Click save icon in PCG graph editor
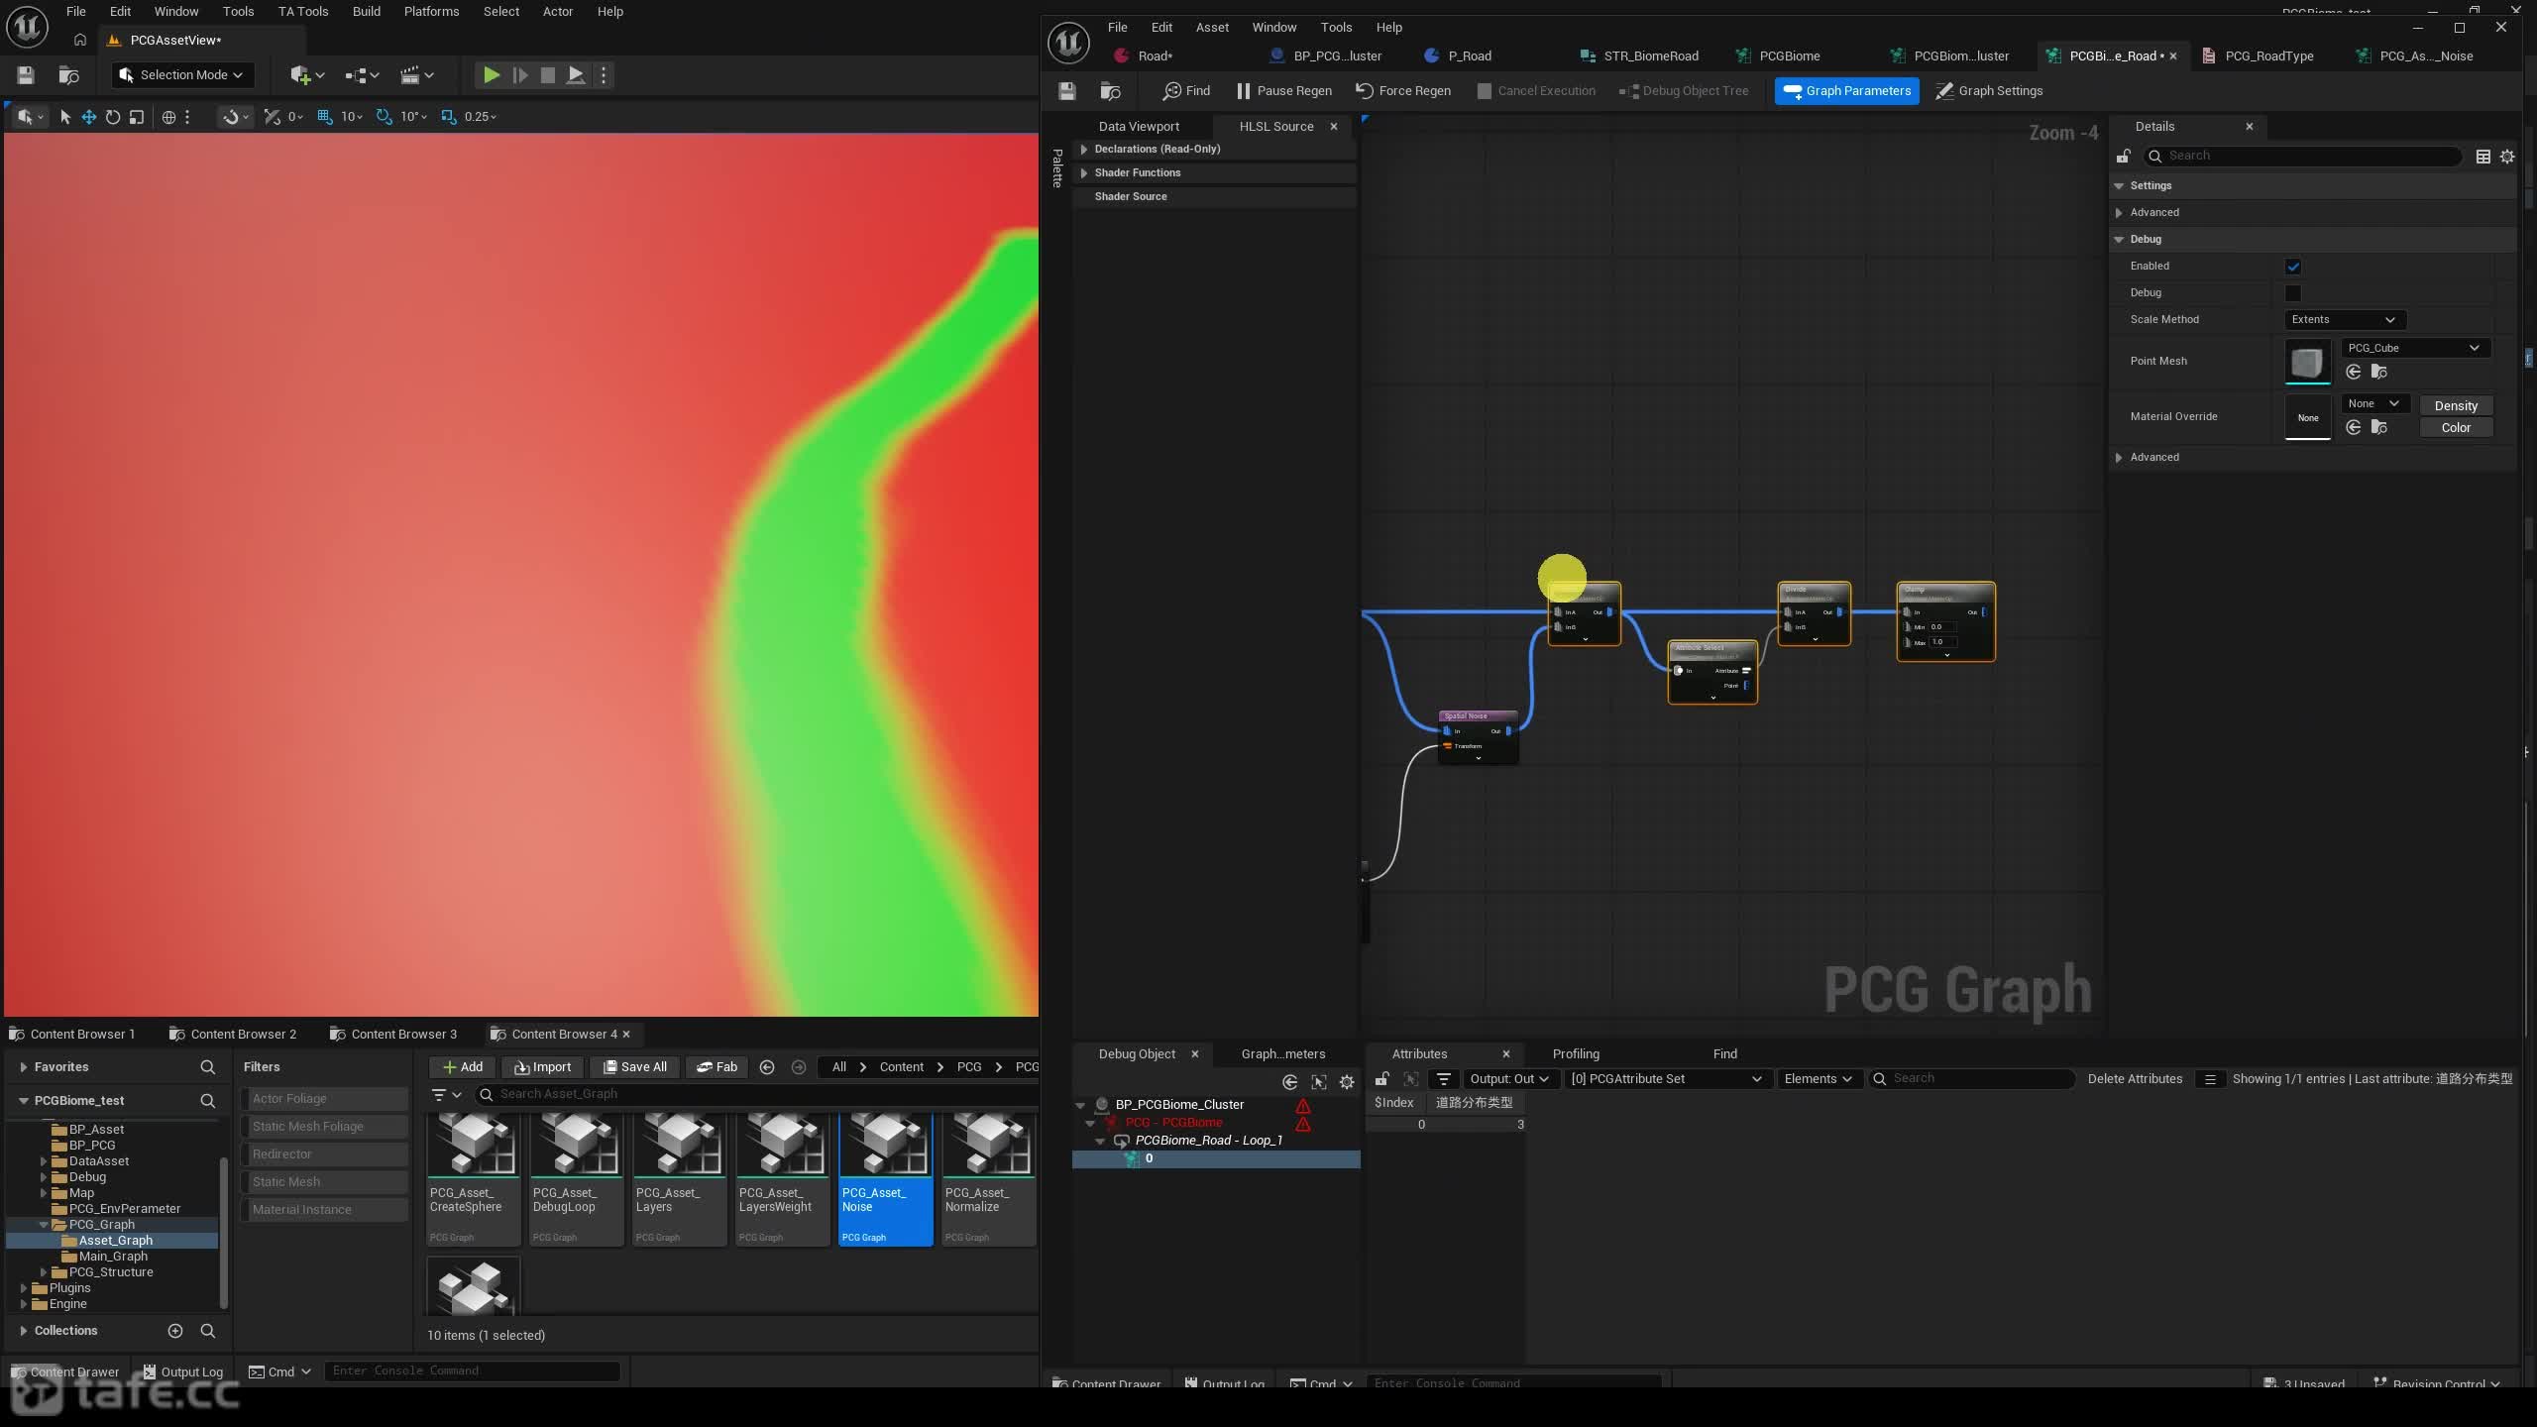Viewport: 2537px width, 1427px height. tap(1067, 91)
